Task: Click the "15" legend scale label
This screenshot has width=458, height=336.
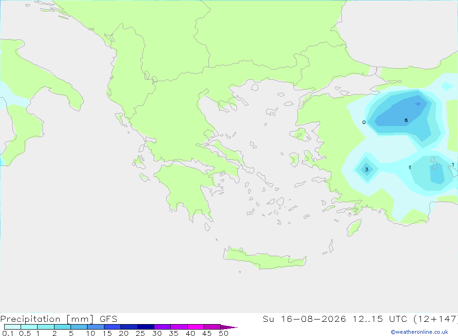Action: click(x=107, y=333)
